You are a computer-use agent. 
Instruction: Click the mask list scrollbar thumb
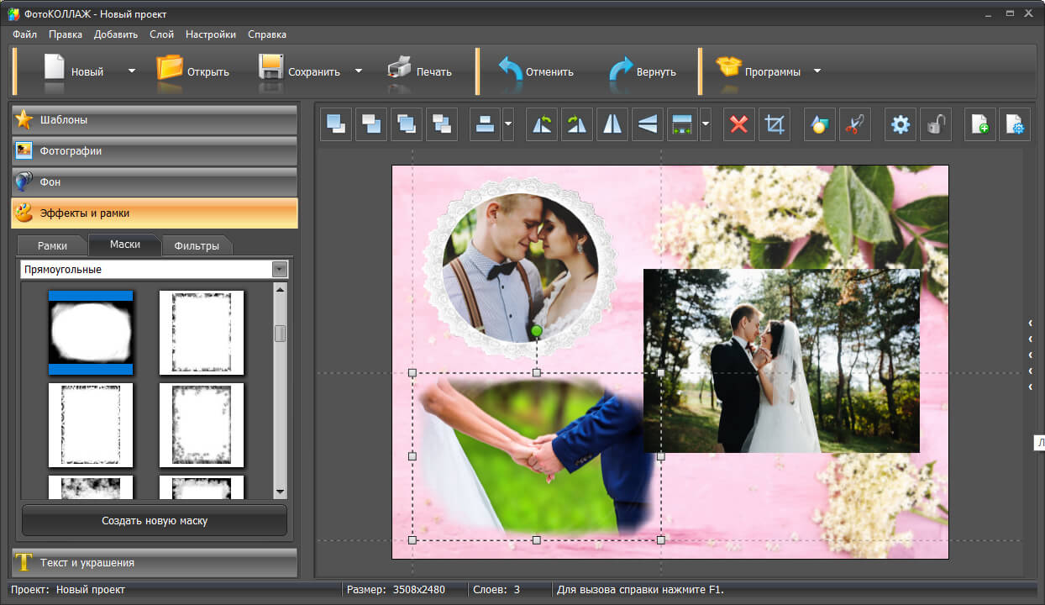click(281, 334)
